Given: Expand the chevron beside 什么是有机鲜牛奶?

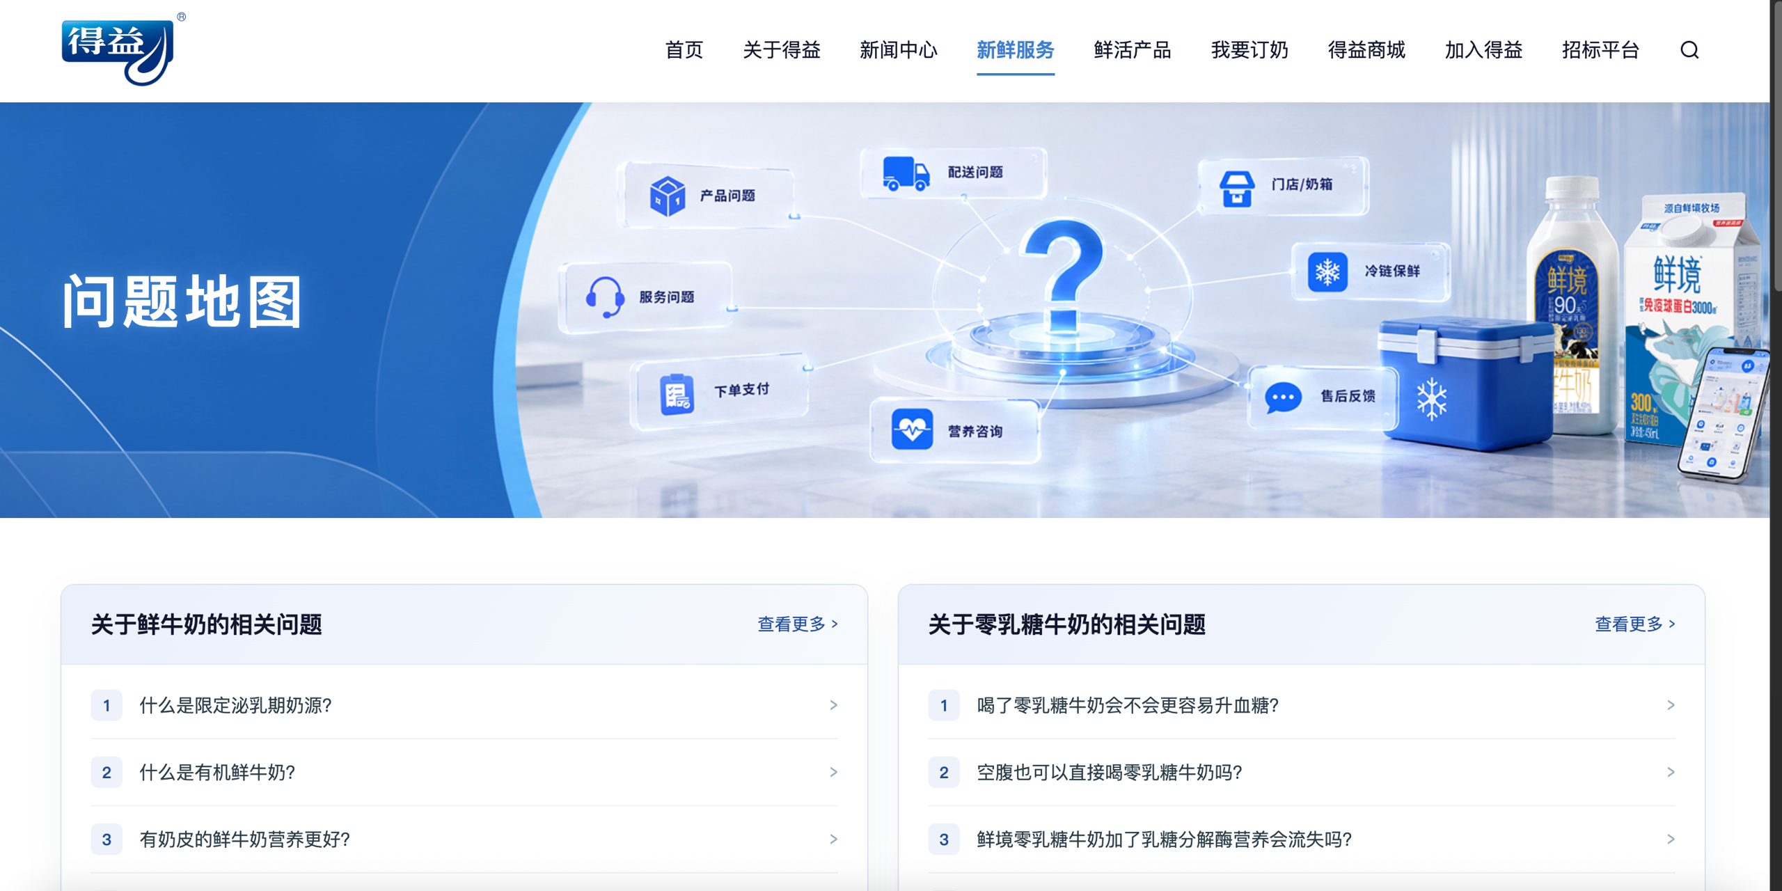Looking at the screenshot, I should 833,772.
